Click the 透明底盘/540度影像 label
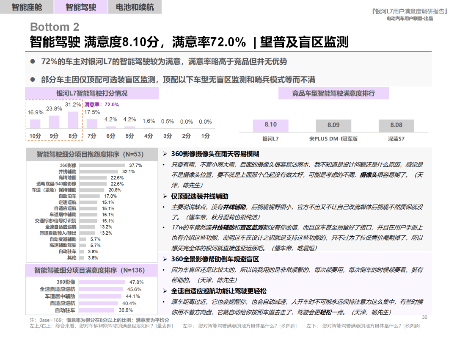Viewport: 457px width, 343px height. pyautogui.click(x=56, y=184)
